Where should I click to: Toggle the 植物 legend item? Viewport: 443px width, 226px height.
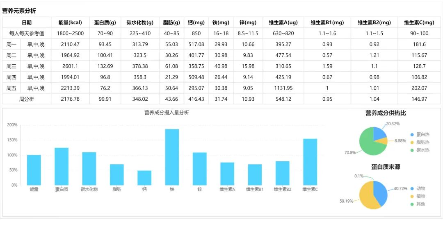click(418, 196)
